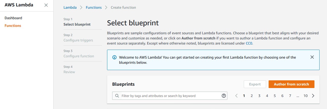This screenshot has height=109, width=327.
Task: Jump to blueprints page 10
Action: coord(305,96)
